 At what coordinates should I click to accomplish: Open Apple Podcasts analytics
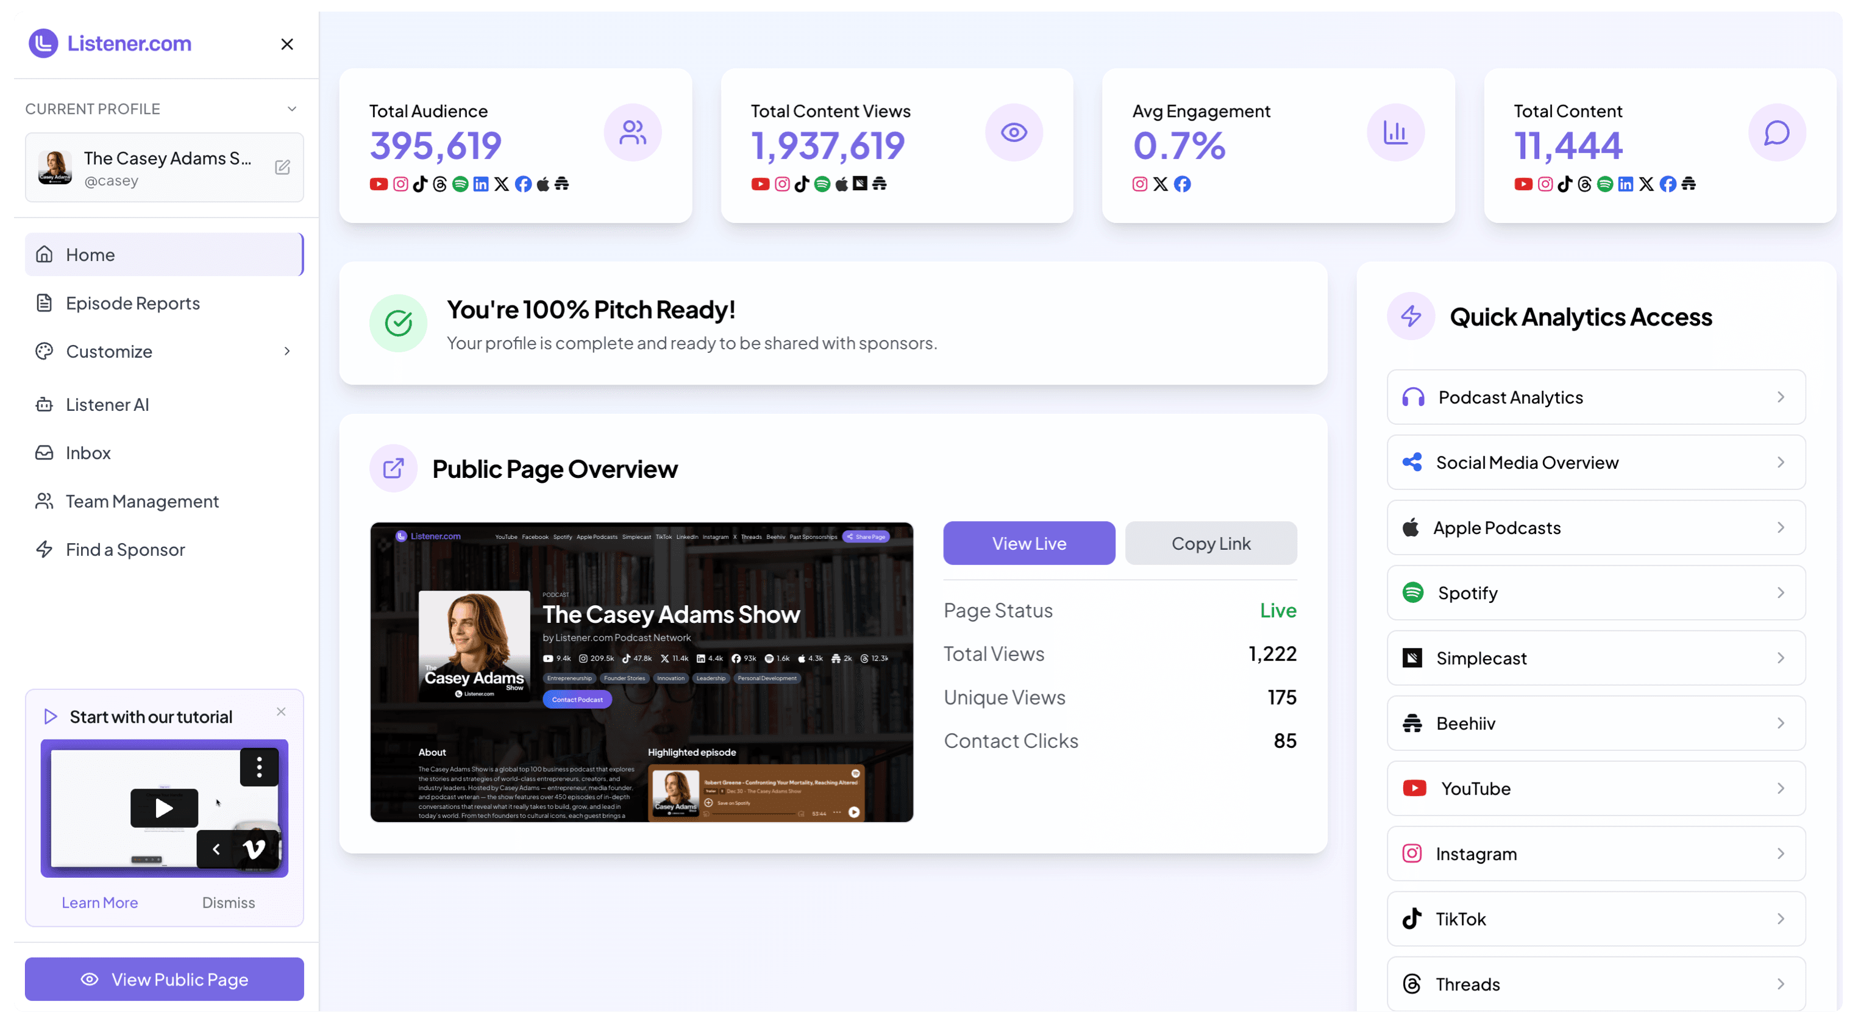click(1596, 528)
